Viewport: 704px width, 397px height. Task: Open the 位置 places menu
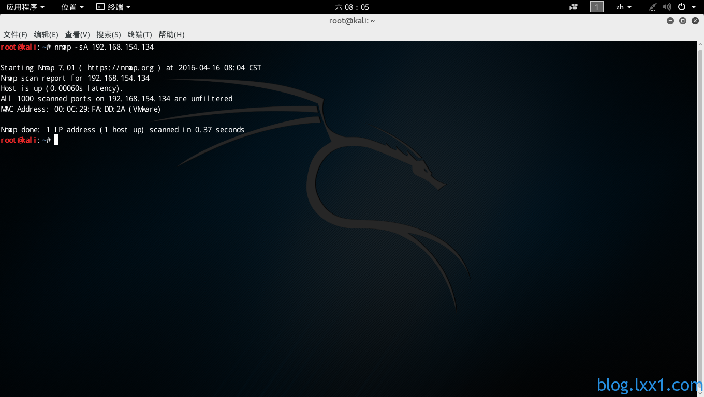click(x=72, y=7)
